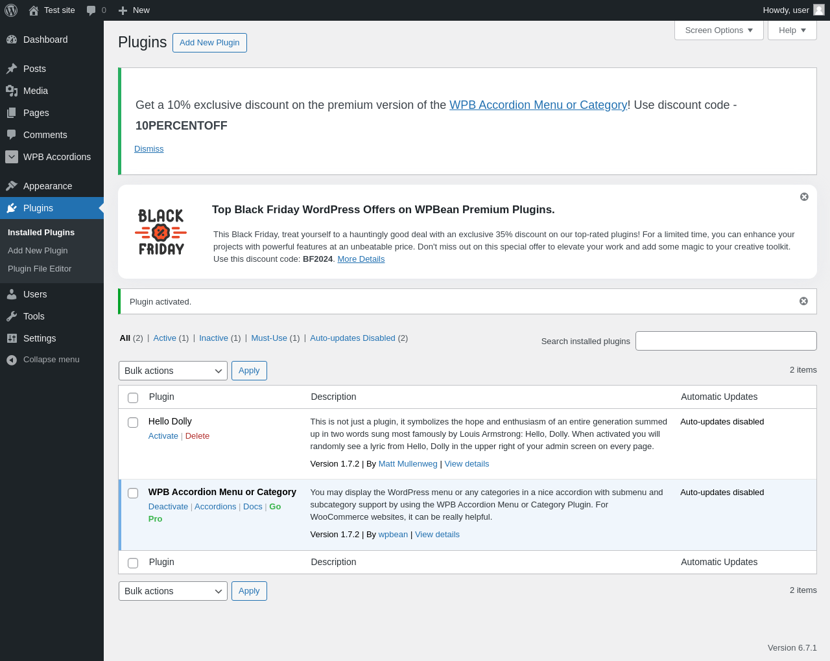Click the WordPress logo icon
The width and height of the screenshot is (830, 661).
[11, 10]
